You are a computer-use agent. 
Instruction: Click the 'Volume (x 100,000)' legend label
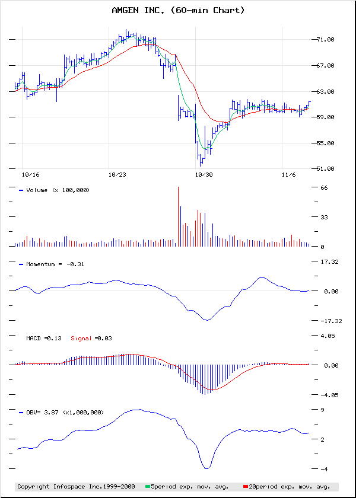point(58,190)
